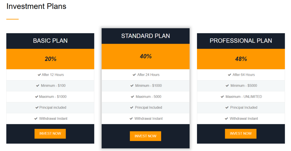Choose Invest Now under Professional Plan
The image size is (291, 151).
coord(241,134)
